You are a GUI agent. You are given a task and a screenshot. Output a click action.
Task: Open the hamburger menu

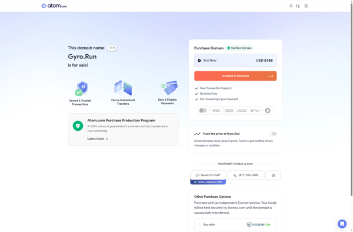point(306,6)
